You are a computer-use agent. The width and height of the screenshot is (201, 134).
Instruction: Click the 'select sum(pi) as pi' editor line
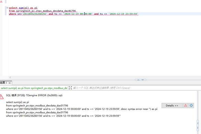[23, 8]
